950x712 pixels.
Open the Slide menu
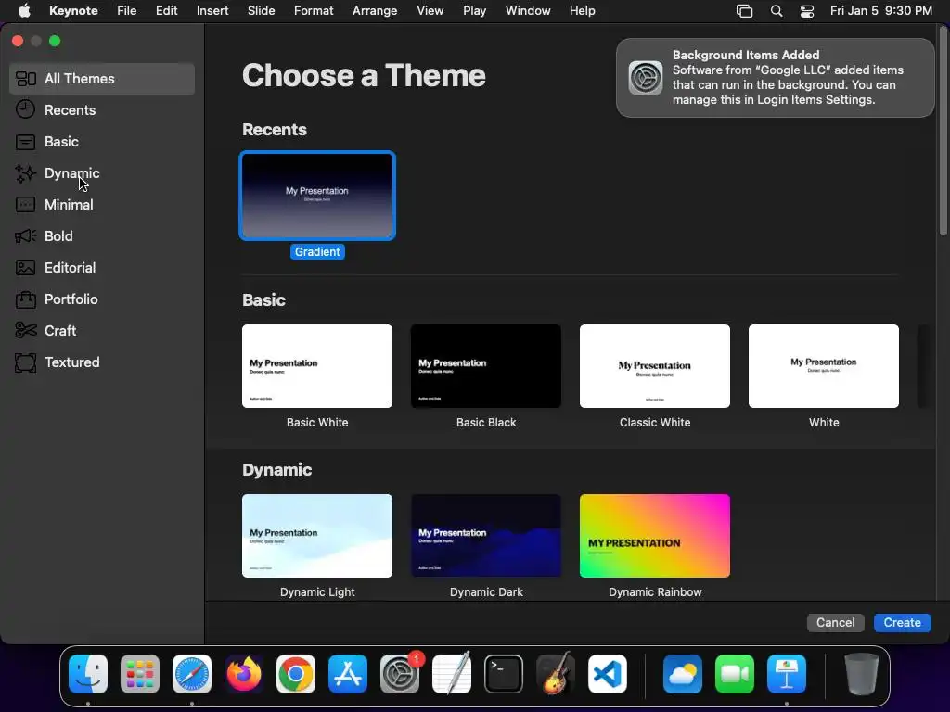[261, 11]
